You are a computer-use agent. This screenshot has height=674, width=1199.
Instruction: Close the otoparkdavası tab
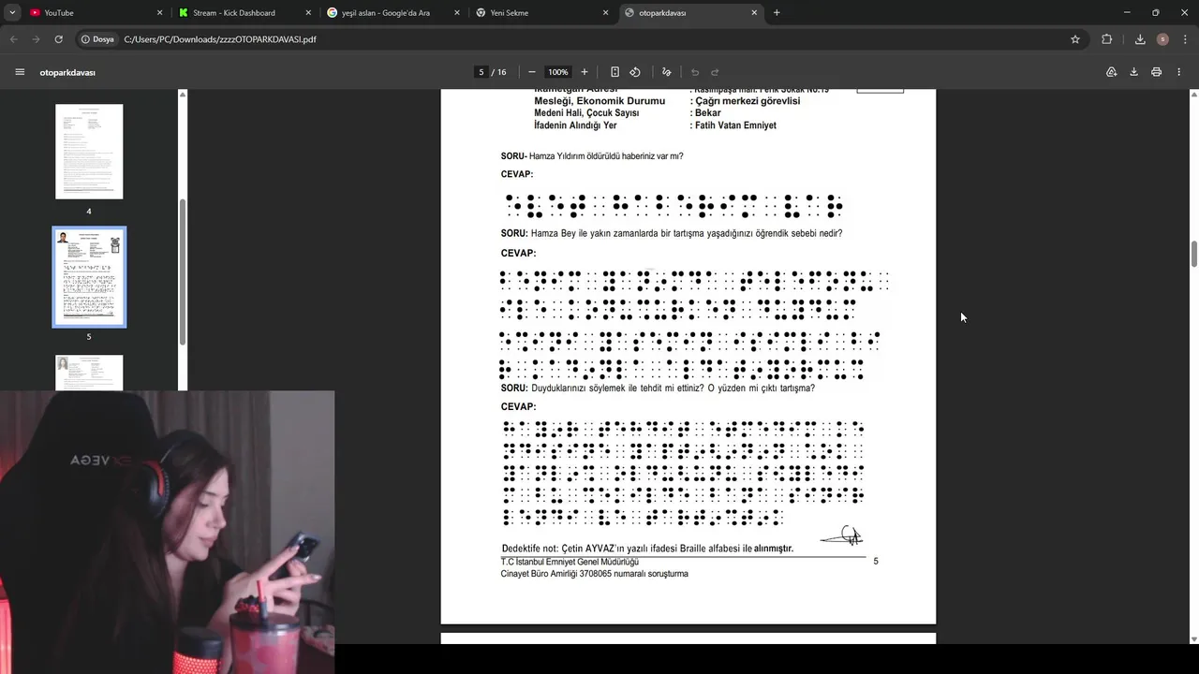(754, 12)
